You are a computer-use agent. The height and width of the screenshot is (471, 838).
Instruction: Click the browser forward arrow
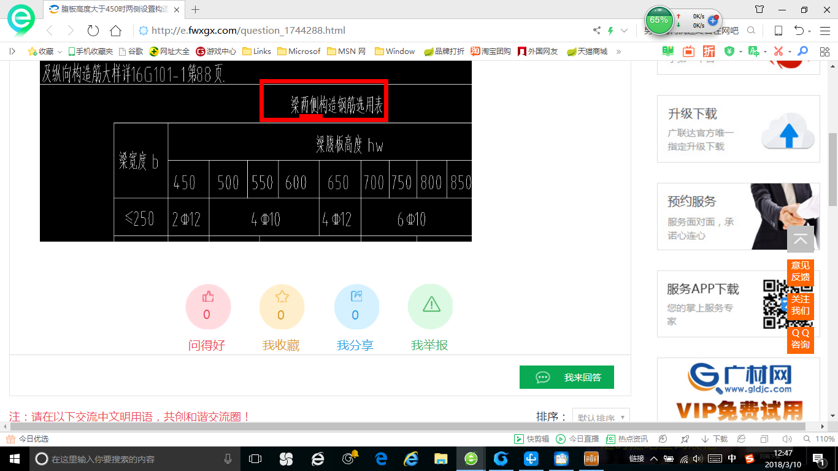pyautogui.click(x=71, y=31)
